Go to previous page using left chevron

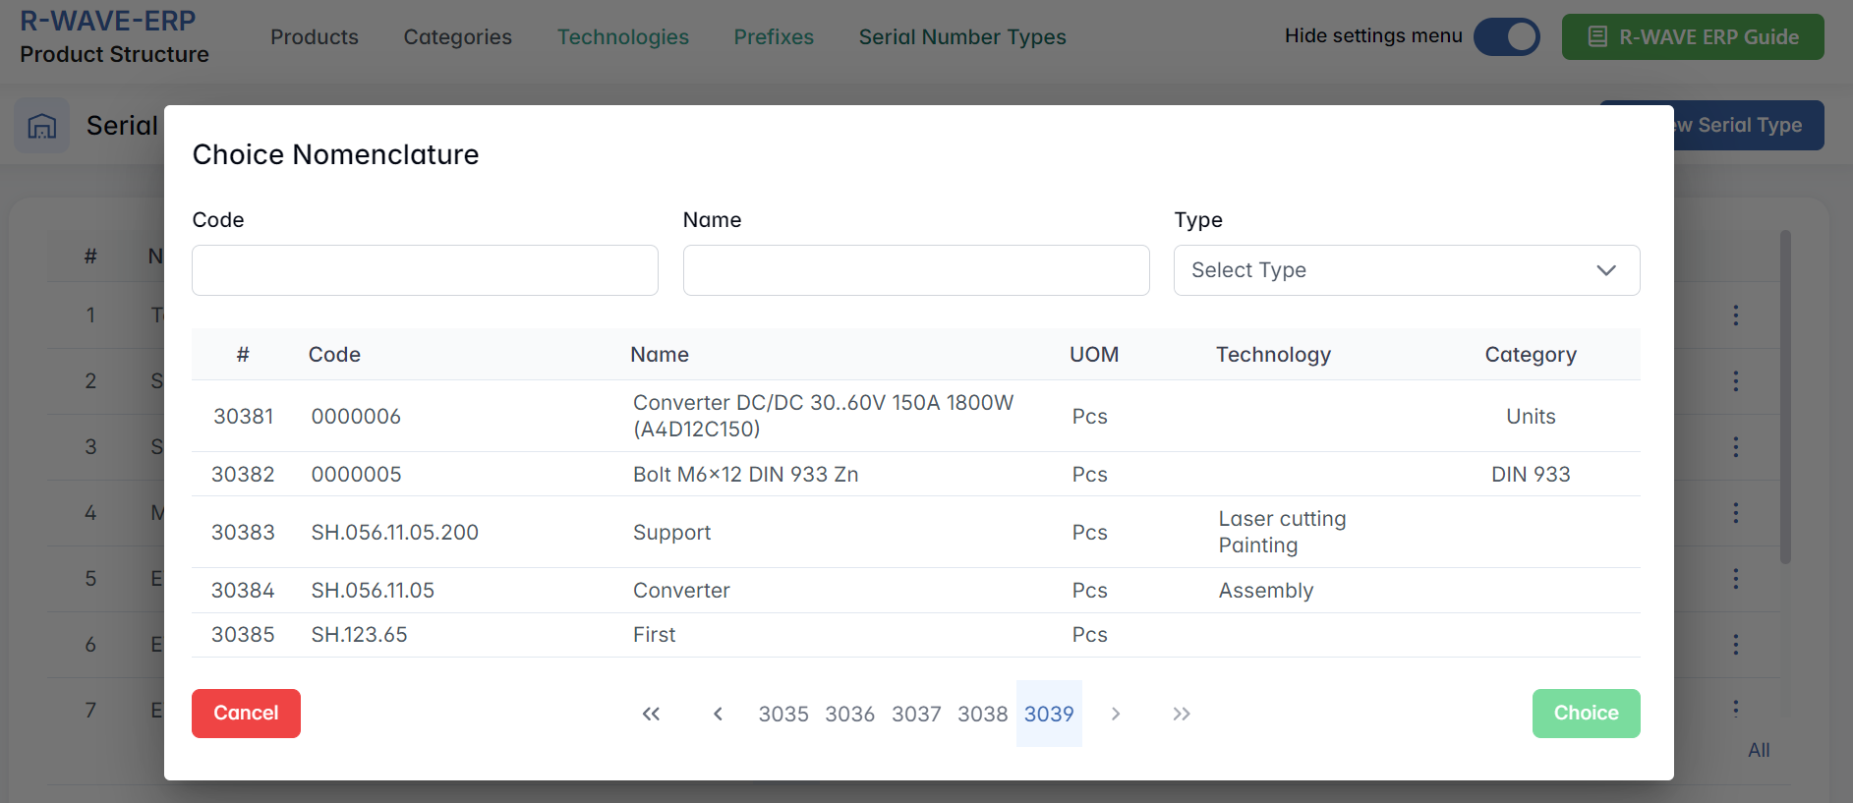pos(718,714)
